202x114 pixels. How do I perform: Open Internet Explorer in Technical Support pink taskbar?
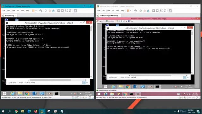[105, 94]
